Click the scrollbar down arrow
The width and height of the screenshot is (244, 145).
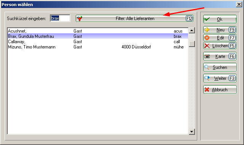click(192, 132)
